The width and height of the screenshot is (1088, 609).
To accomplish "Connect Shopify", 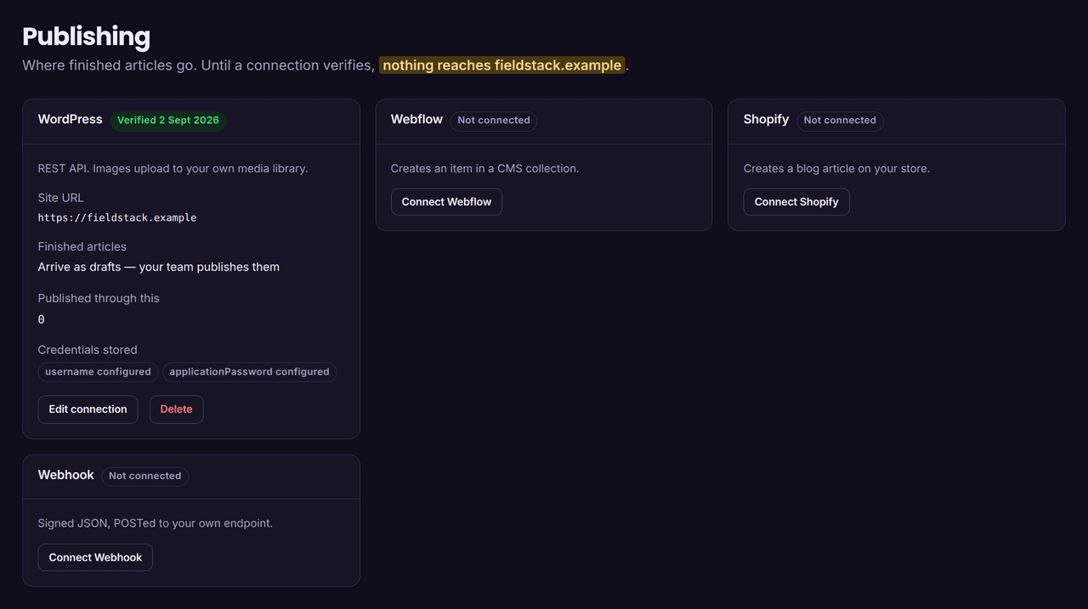I will (796, 202).
